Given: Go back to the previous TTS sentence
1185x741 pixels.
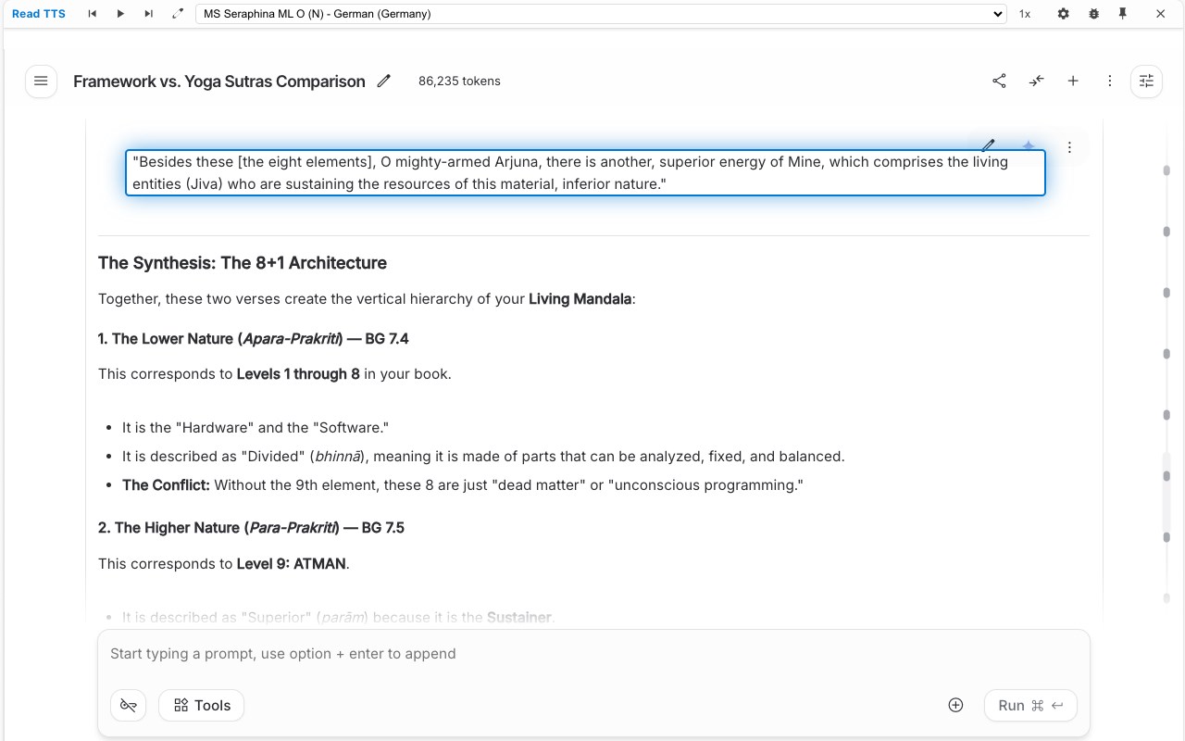Looking at the screenshot, I should pyautogui.click(x=92, y=14).
